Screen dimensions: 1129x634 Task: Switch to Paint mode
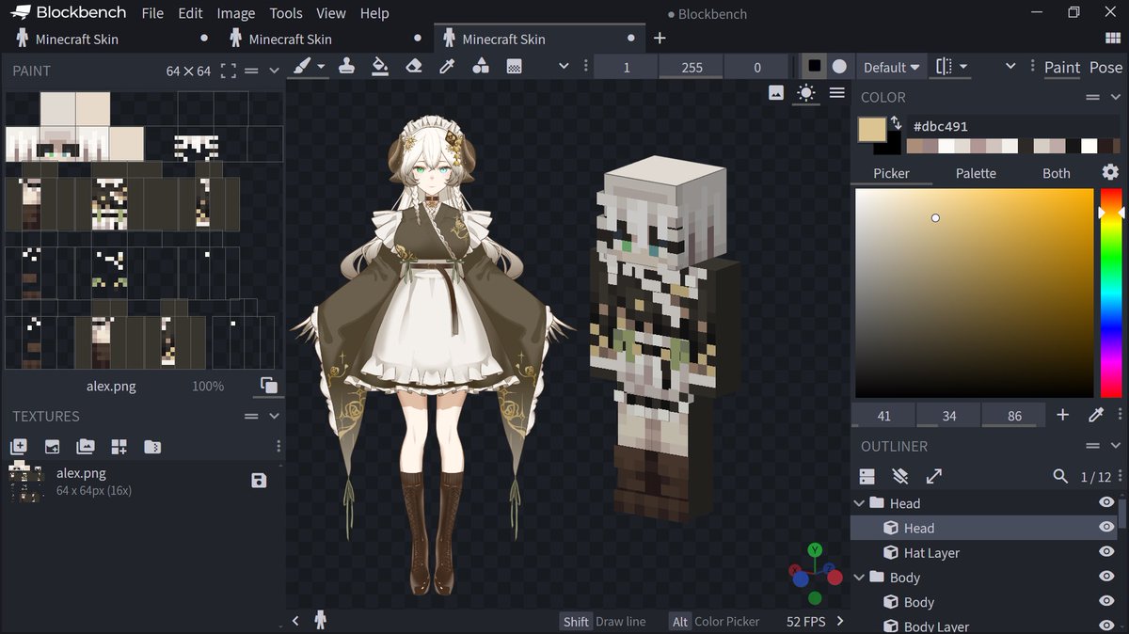(1062, 67)
